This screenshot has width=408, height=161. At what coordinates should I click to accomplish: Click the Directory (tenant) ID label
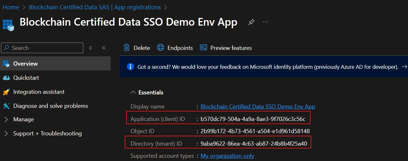(x=156, y=144)
